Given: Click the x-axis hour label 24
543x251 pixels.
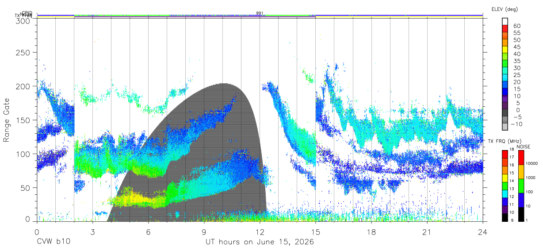Looking at the screenshot, I should (483, 232).
